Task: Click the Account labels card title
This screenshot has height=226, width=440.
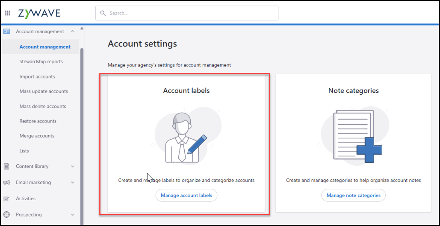Action: coord(186,90)
